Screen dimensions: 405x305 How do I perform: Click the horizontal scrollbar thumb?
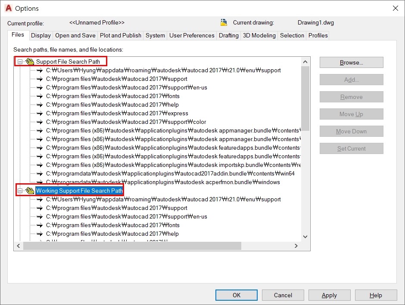[x=132, y=246]
